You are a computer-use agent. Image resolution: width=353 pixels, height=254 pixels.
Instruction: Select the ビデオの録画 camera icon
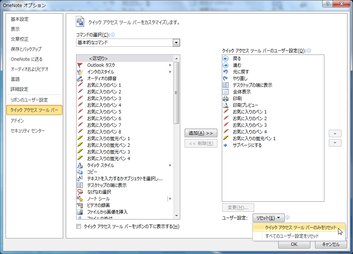[80, 205]
